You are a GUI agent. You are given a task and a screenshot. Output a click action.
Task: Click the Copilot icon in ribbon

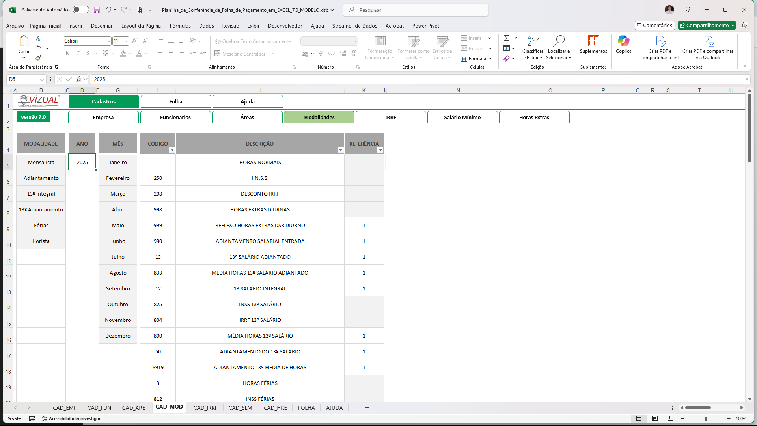tap(623, 41)
